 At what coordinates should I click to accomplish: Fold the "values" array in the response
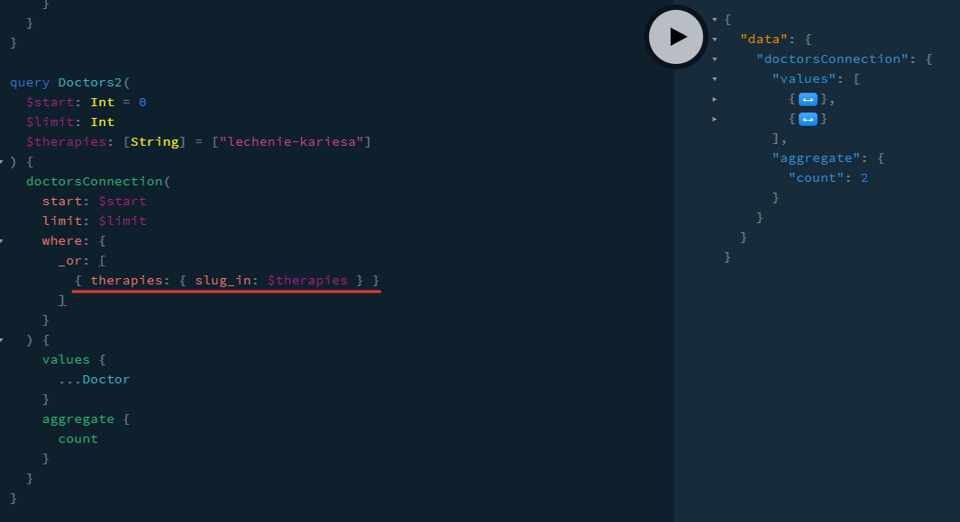coord(715,79)
